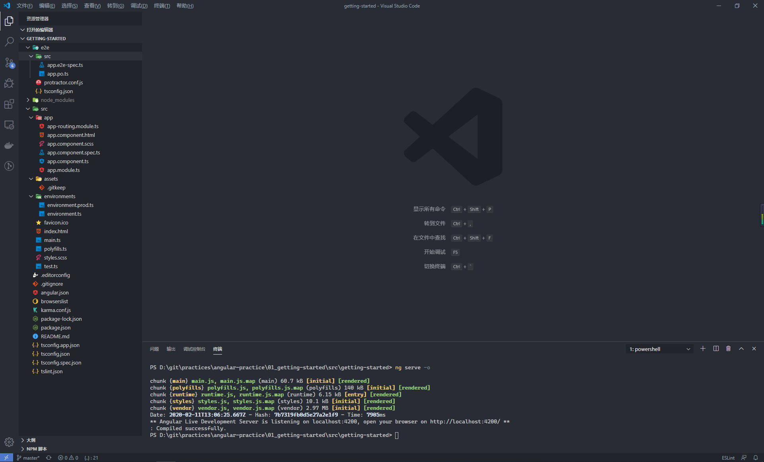This screenshot has height=462, width=764.
Task: Click the remote window indicator in the status bar
Action: click(6, 458)
